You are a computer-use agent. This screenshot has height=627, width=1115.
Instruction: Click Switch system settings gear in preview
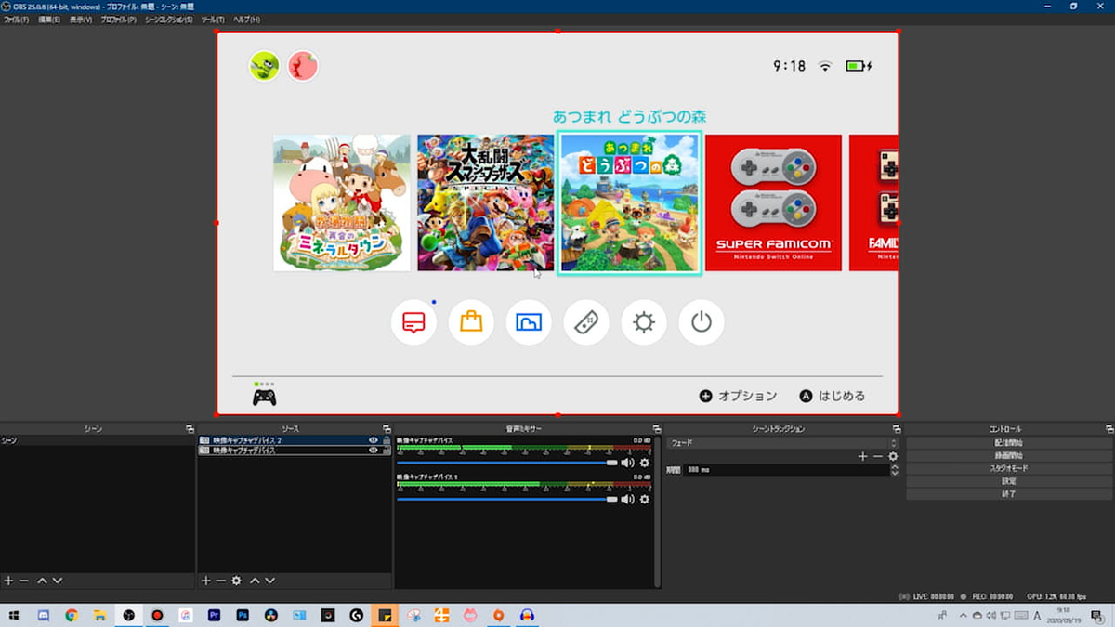point(644,322)
